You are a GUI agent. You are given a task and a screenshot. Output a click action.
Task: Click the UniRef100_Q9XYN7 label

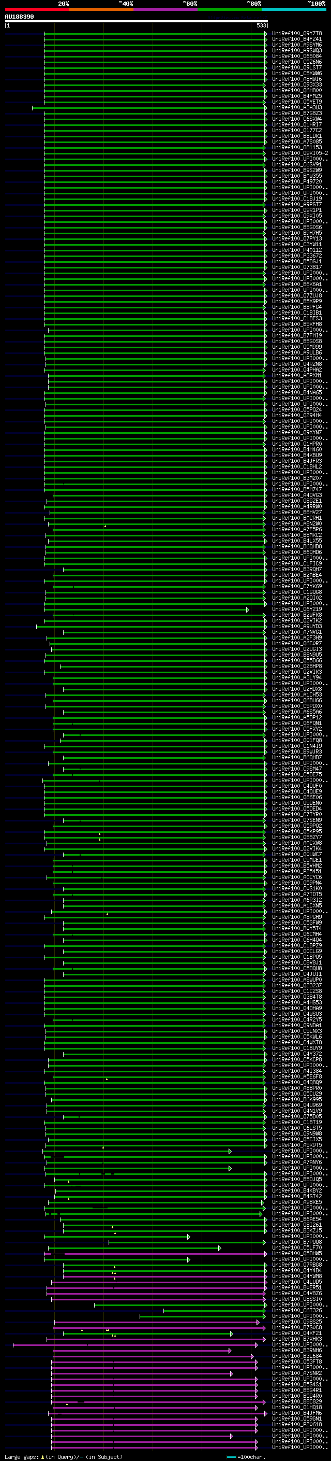(296, 432)
